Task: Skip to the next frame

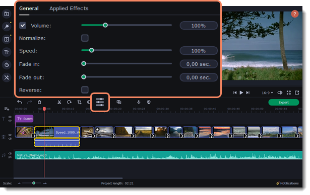Action: pos(247,92)
